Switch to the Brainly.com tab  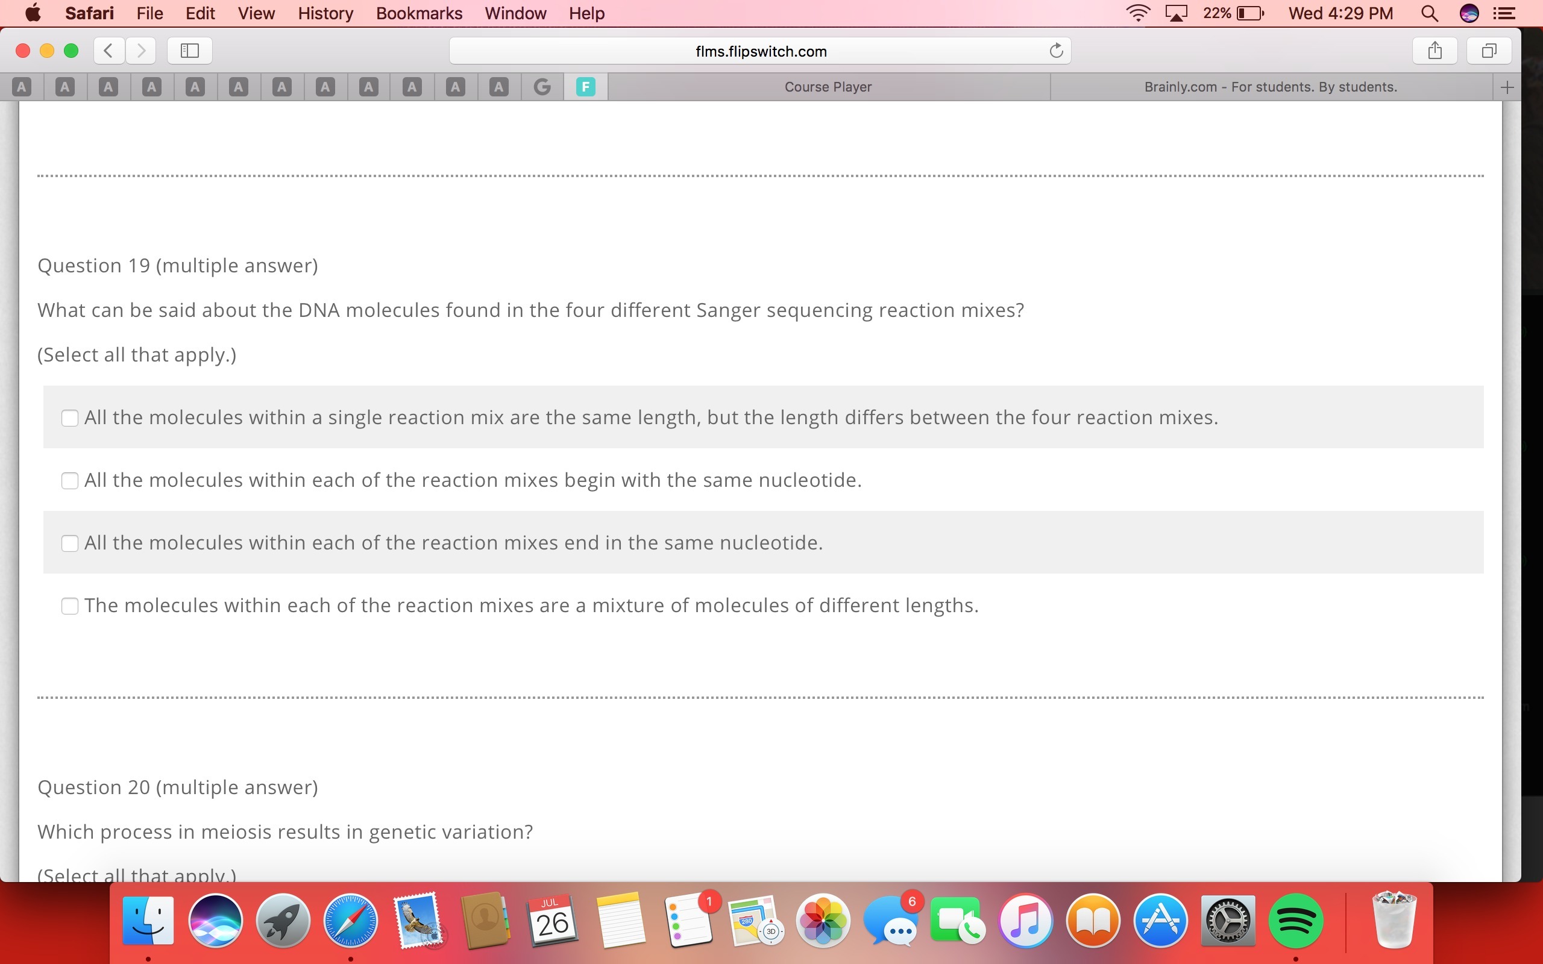coord(1270,87)
